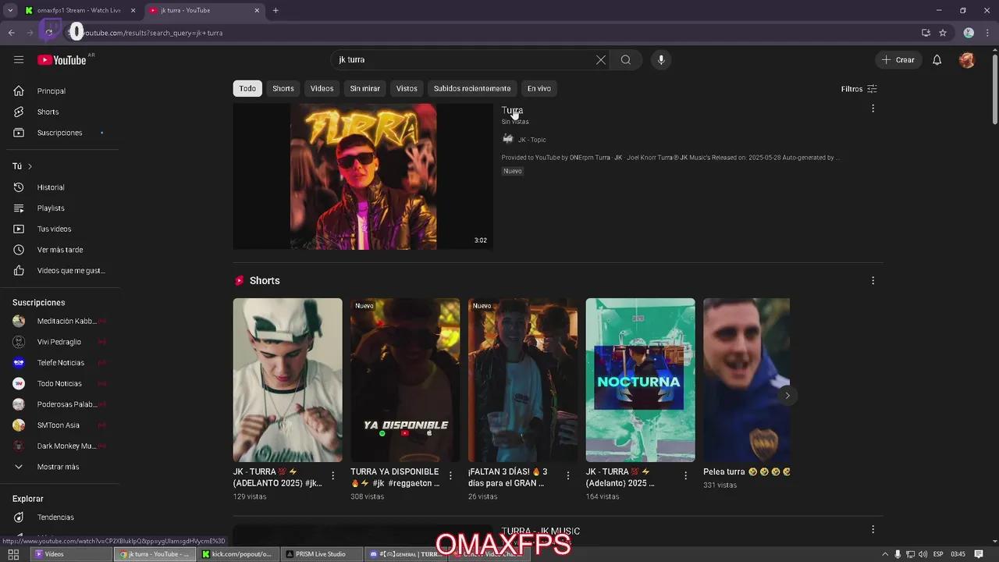The height and width of the screenshot is (562, 999).
Task: Open PRISM Live Studio in taskbar
Action: pos(320,554)
